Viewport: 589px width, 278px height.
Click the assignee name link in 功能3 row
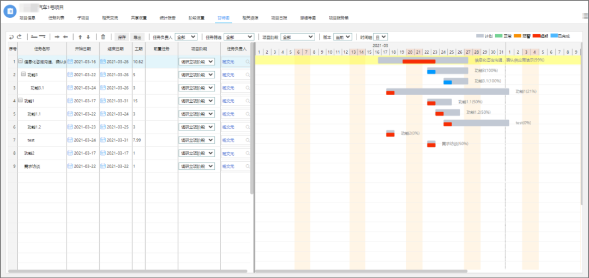pyautogui.click(x=228, y=75)
